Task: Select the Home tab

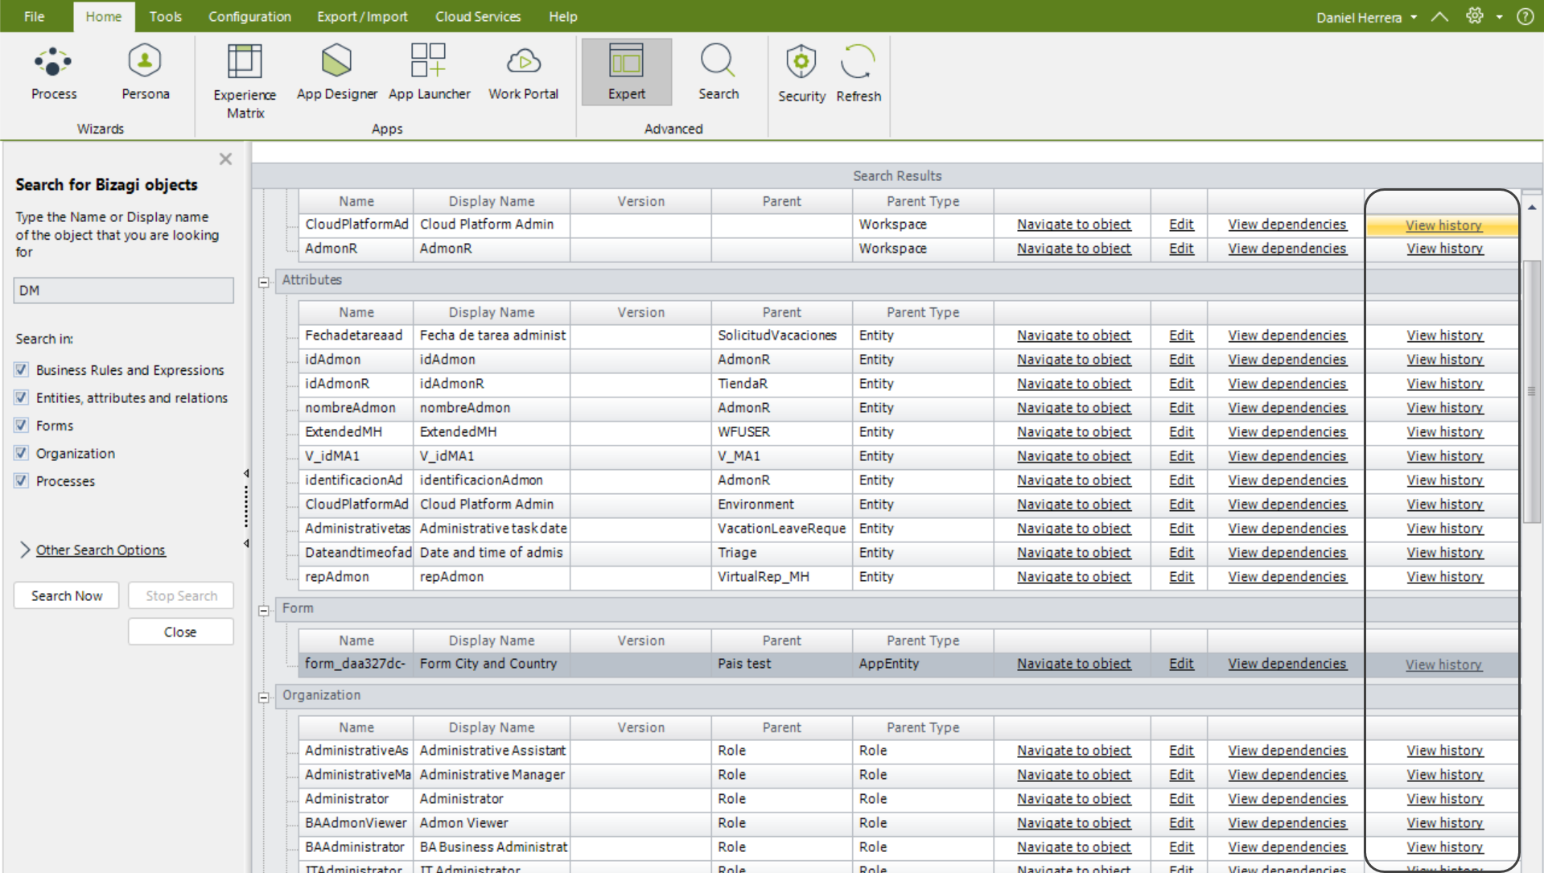Action: pos(104,16)
